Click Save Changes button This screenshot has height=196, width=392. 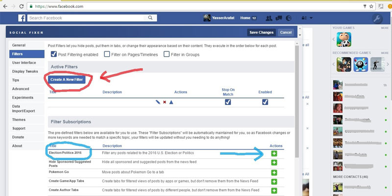tap(261, 32)
